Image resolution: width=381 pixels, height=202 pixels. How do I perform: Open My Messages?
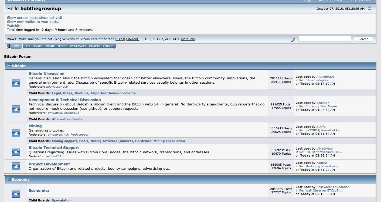click(x=78, y=46)
